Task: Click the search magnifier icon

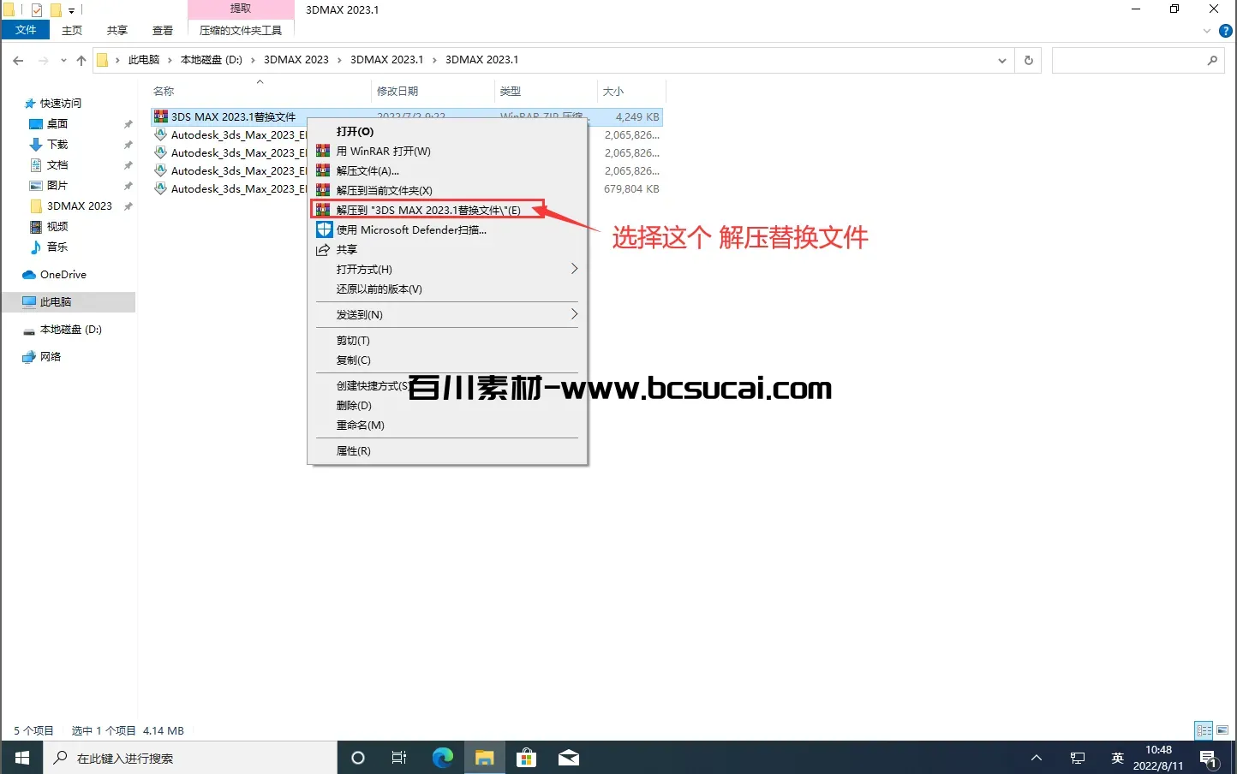Action: [1212, 60]
